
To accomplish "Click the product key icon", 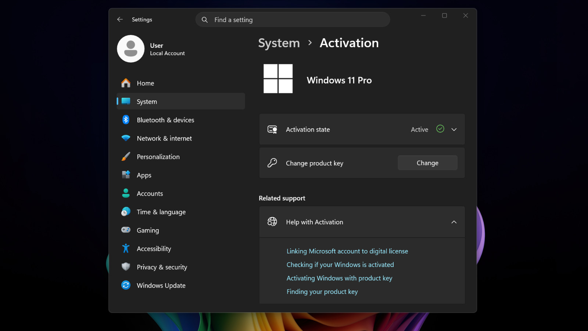I will tap(272, 163).
